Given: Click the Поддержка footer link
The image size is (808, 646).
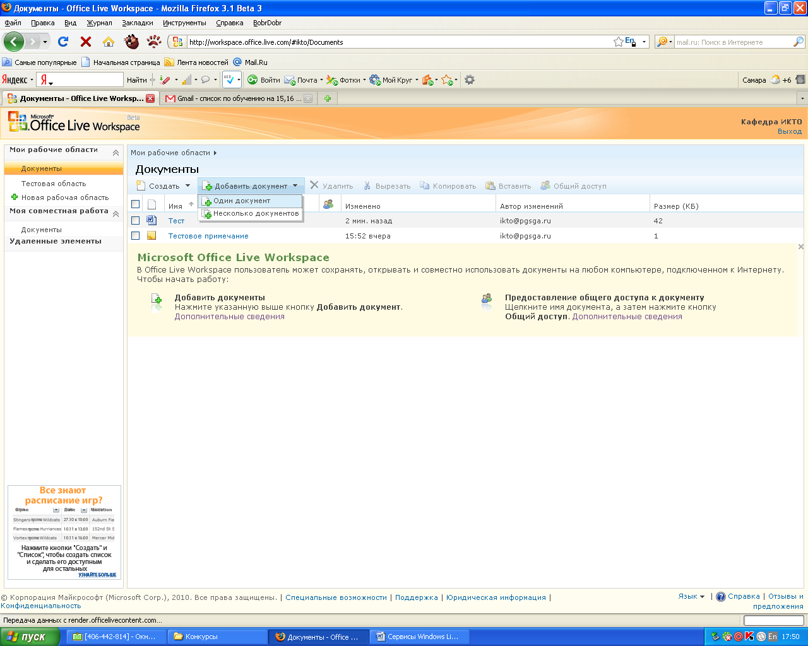Looking at the screenshot, I should tap(416, 597).
